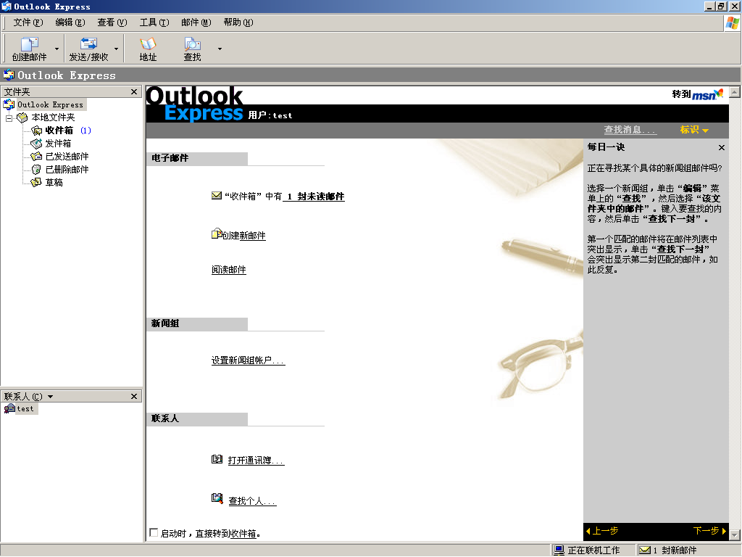Click the Windows flag logo icon
The height and width of the screenshot is (557, 742).
pos(733,22)
